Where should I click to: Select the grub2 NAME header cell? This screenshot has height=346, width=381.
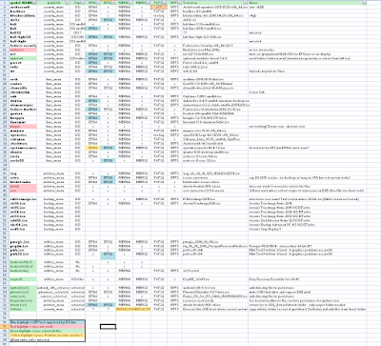point(23,3)
